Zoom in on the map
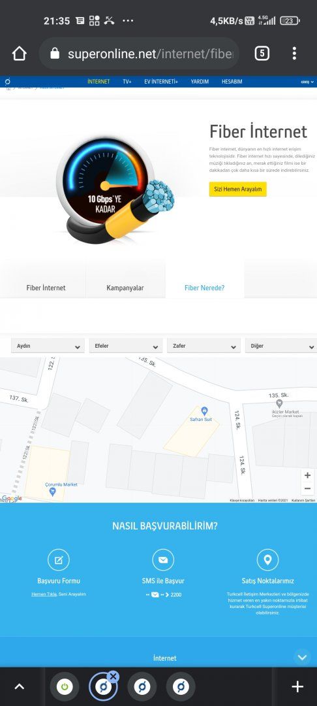The width and height of the screenshot is (317, 706). [x=308, y=475]
